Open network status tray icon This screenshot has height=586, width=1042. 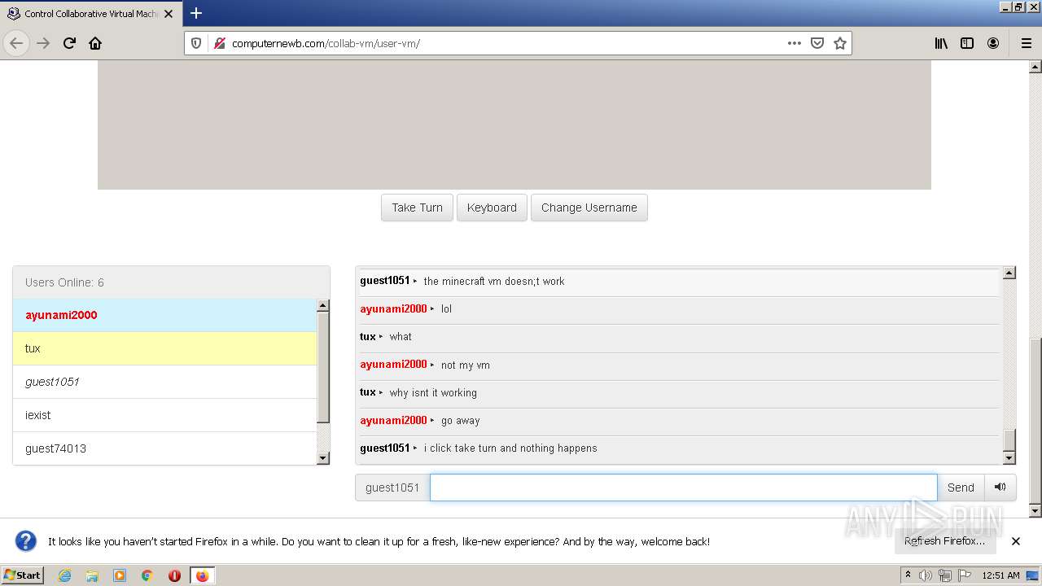945,575
